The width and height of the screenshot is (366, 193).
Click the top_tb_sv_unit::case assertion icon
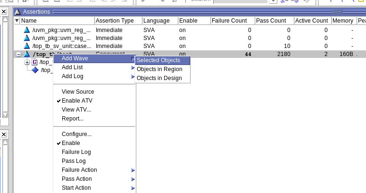point(27,46)
